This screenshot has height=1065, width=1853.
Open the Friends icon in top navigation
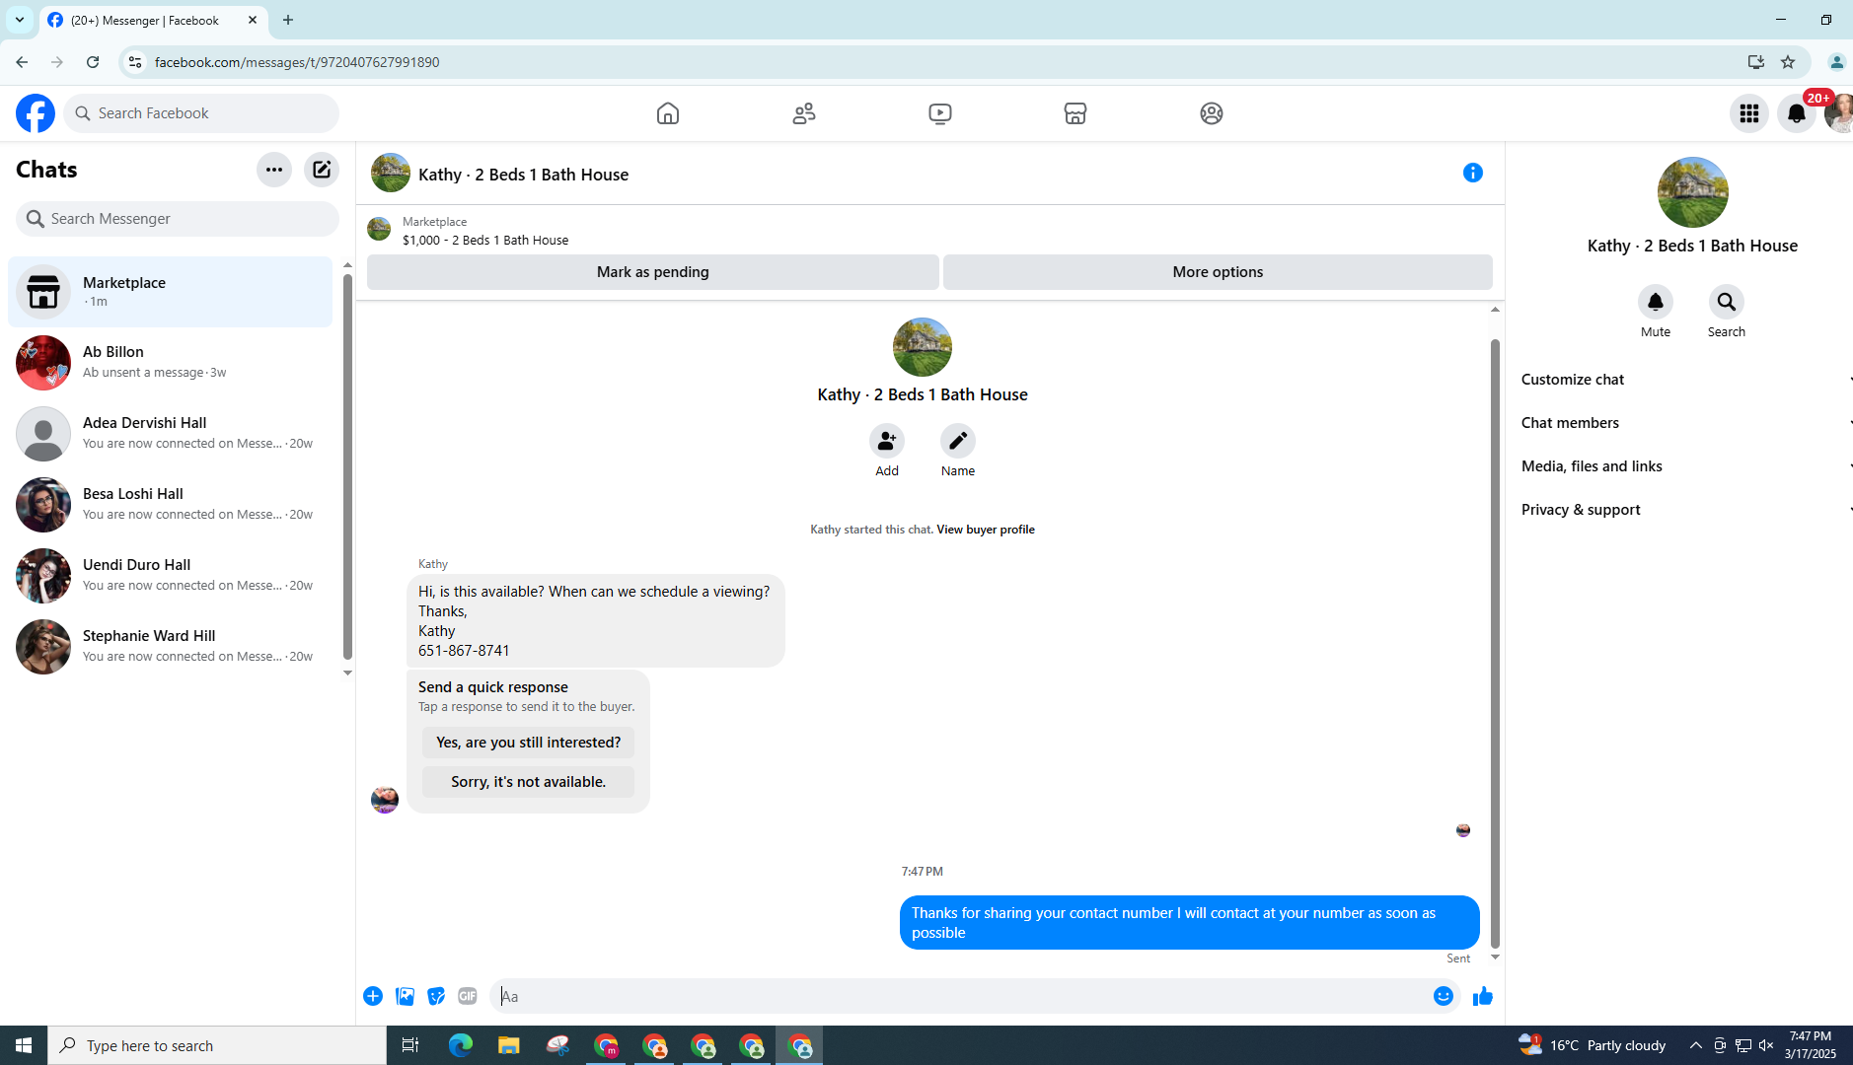[804, 113]
